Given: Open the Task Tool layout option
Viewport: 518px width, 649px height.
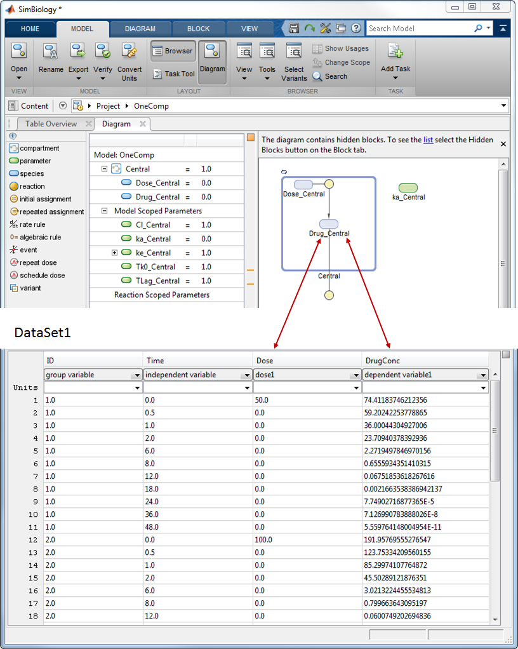Looking at the screenshot, I should click(173, 74).
